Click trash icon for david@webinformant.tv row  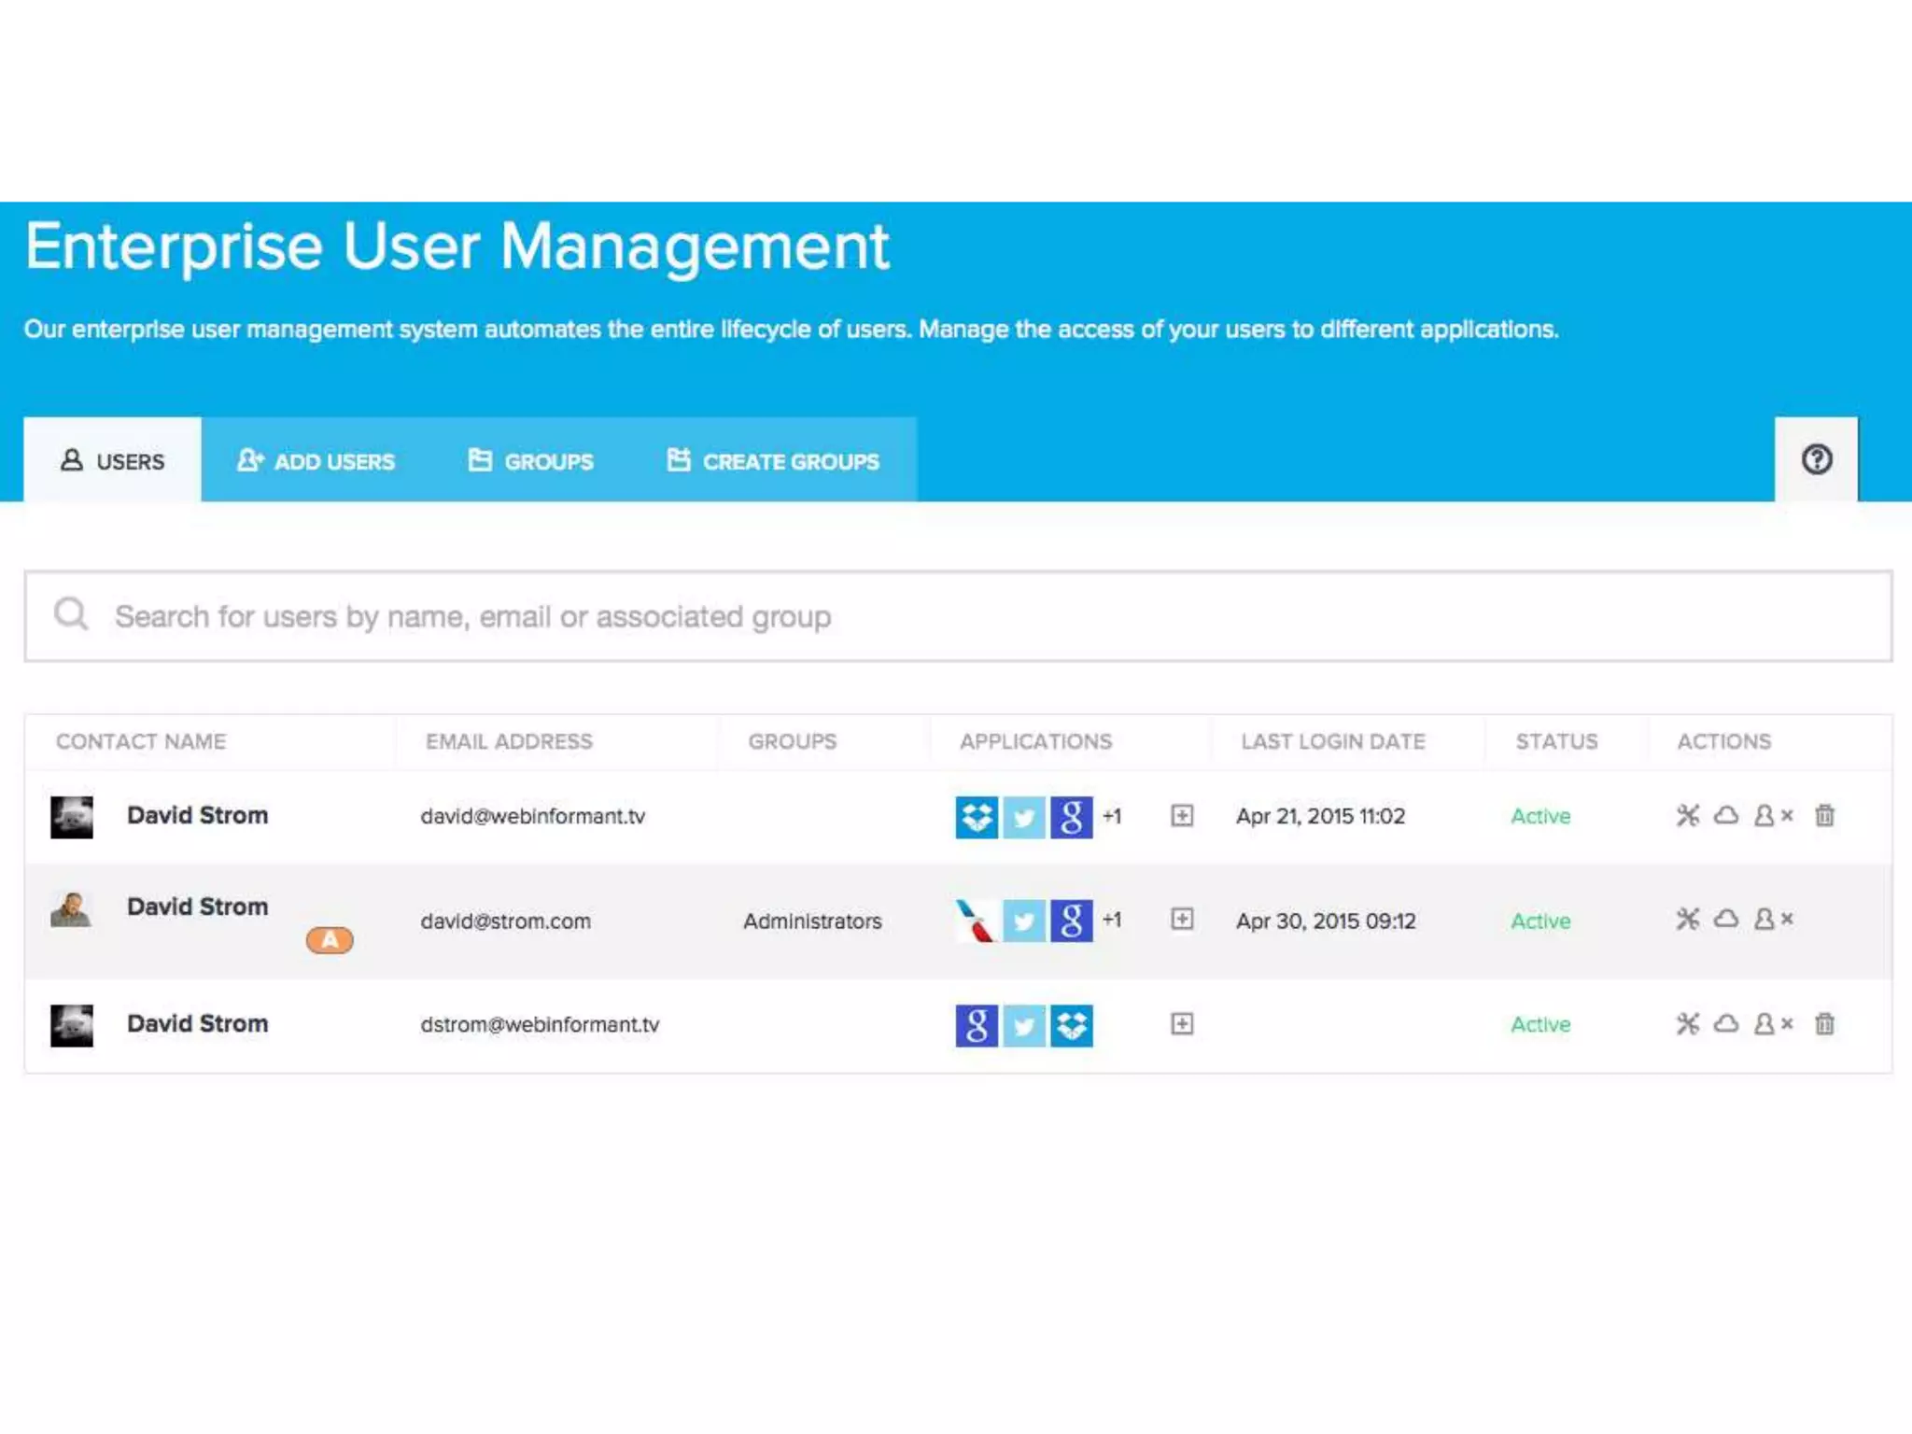pyautogui.click(x=1824, y=816)
